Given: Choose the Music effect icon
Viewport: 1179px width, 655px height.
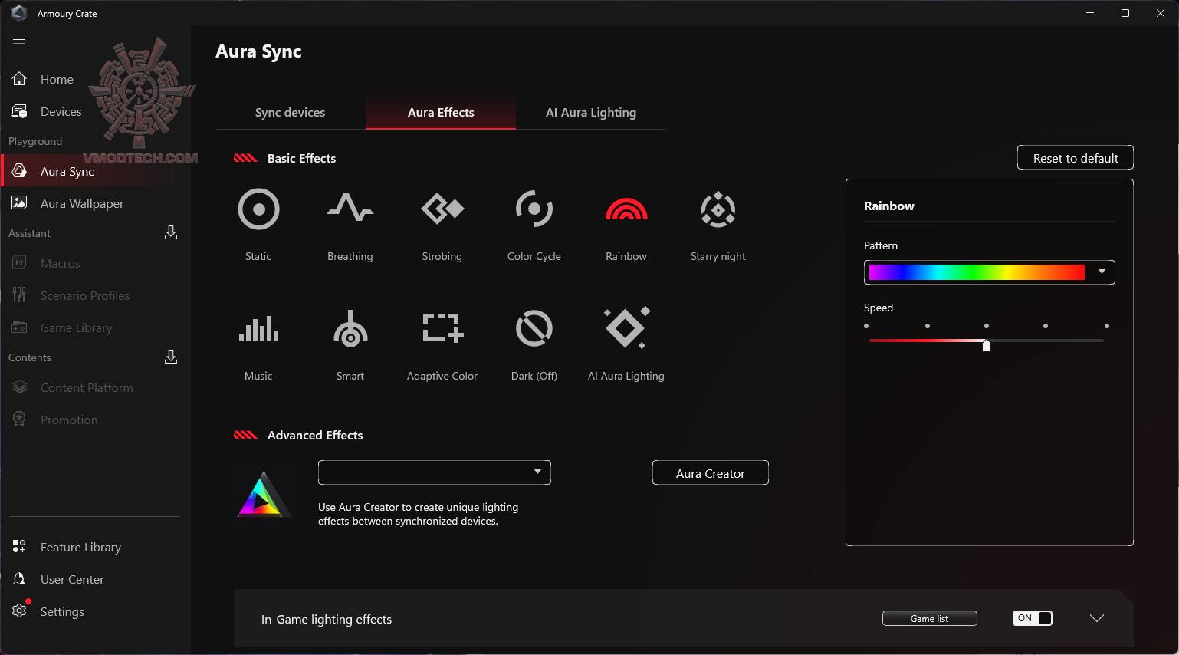Looking at the screenshot, I should click(x=258, y=328).
